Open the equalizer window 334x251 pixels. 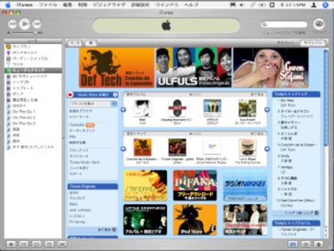click(293, 244)
